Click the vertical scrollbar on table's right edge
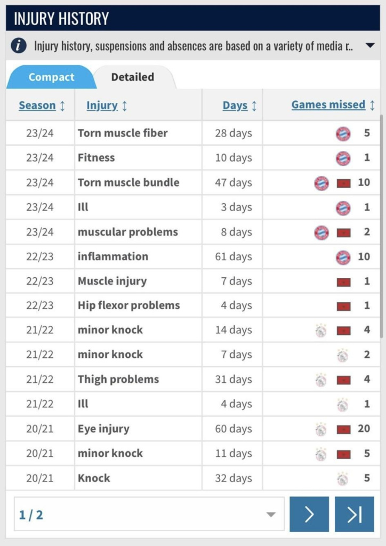The image size is (386, 546). click(x=382, y=226)
